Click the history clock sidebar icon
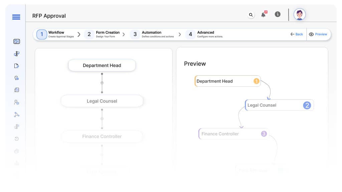Viewport: 342px width, 192px height. point(17,139)
